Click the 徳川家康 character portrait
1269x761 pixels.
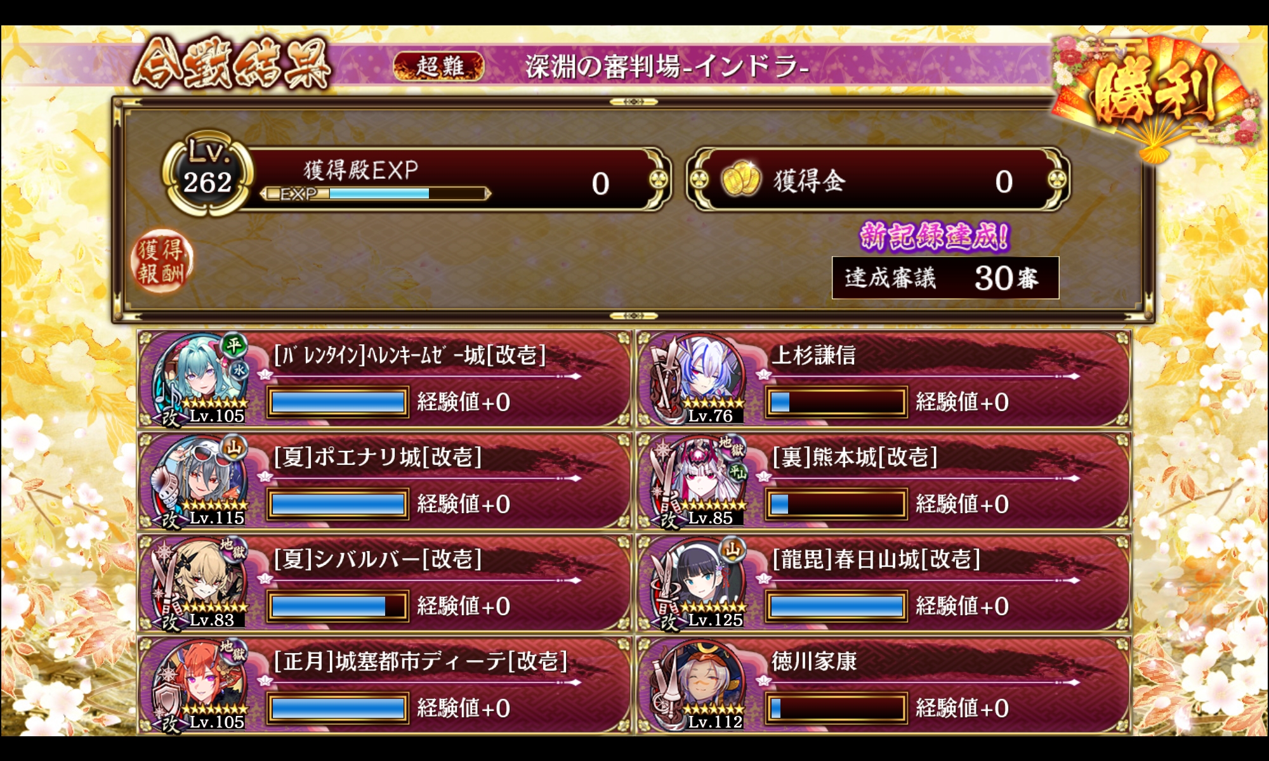point(699,686)
